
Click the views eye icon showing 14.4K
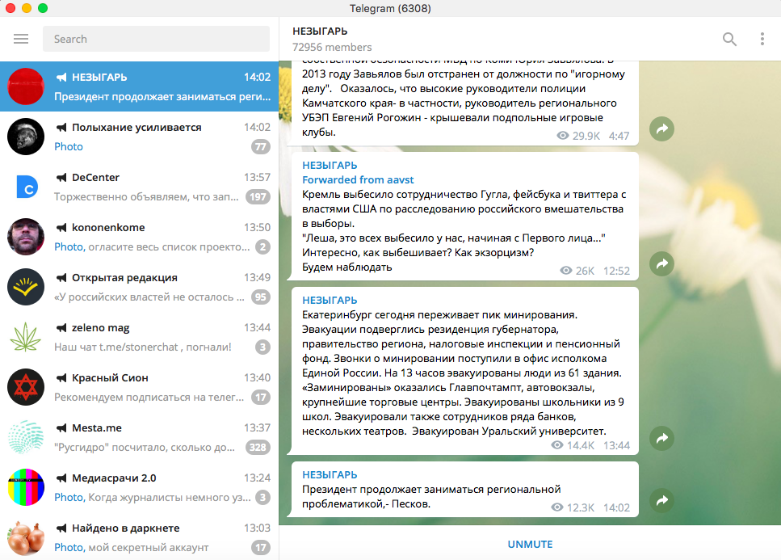[x=557, y=445]
